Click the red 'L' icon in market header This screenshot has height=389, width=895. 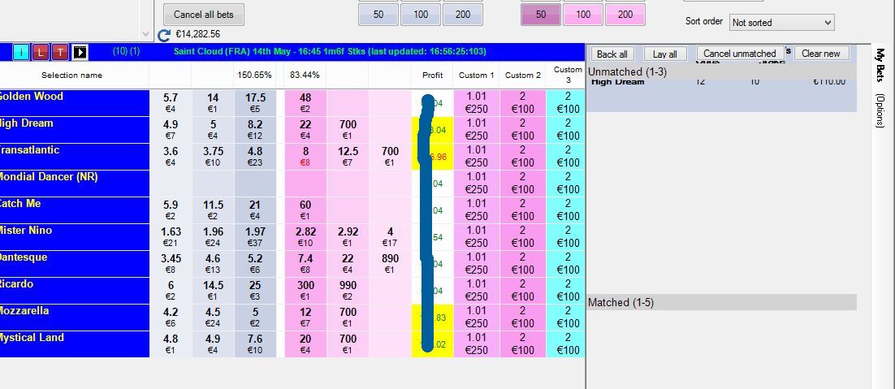41,52
